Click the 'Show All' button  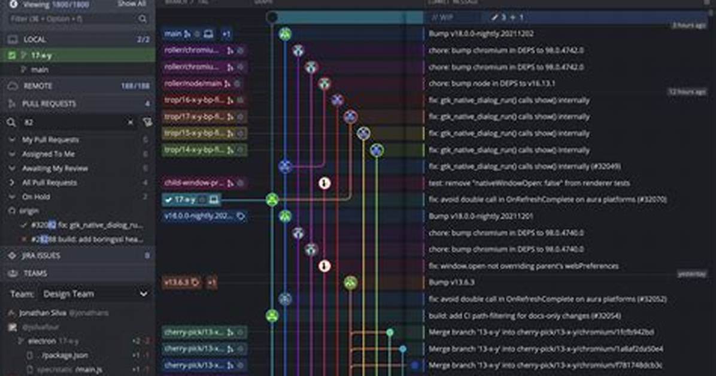[132, 4]
